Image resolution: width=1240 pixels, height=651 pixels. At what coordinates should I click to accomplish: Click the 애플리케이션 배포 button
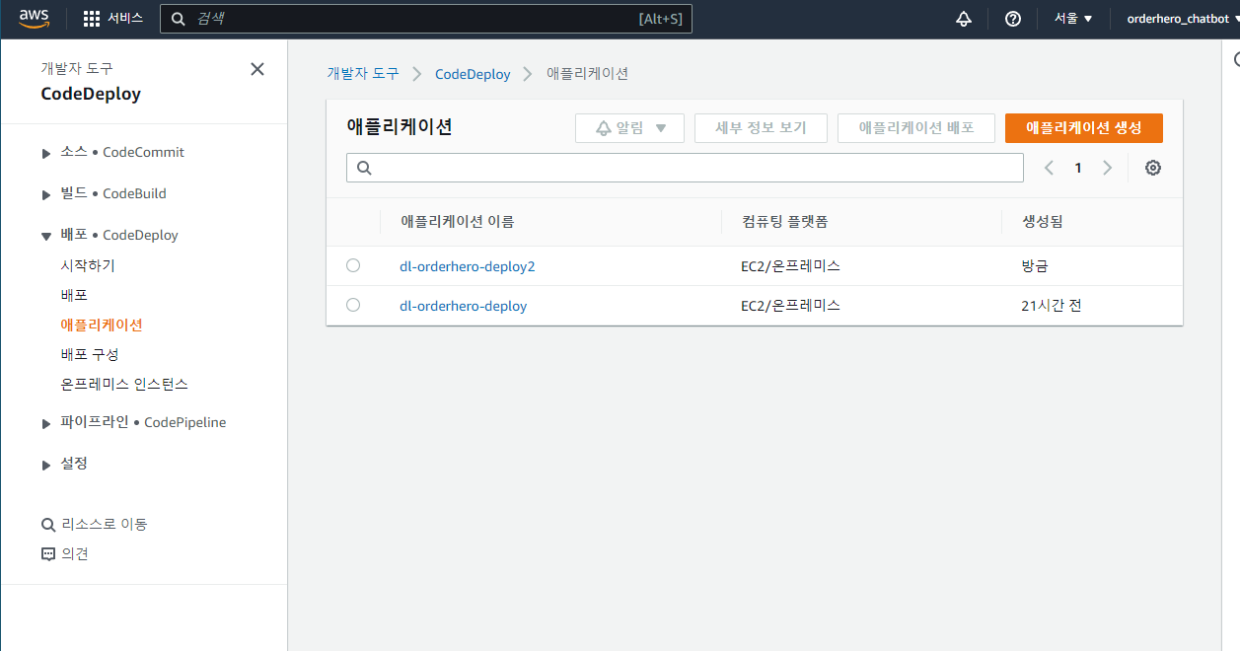916,128
